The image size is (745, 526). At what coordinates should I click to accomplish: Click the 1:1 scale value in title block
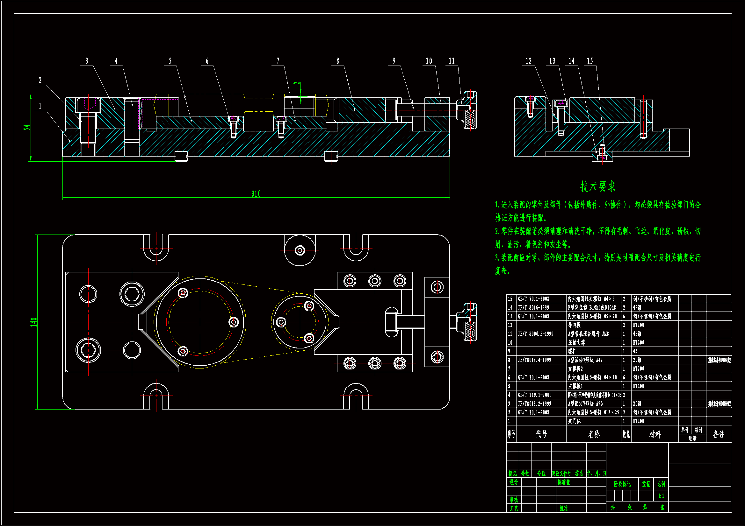(661, 496)
